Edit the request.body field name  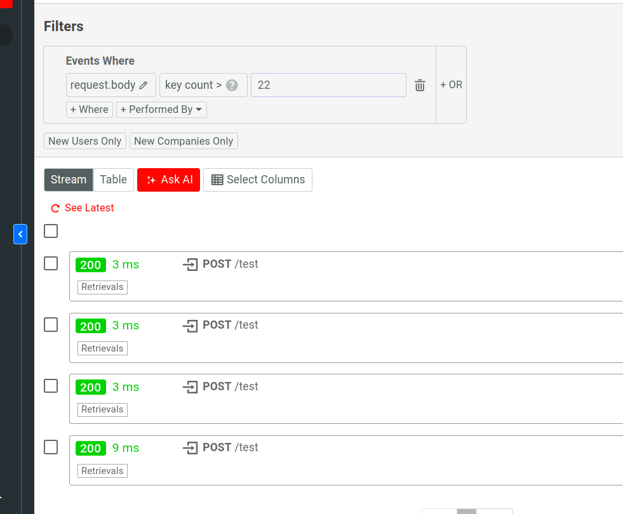(x=142, y=84)
